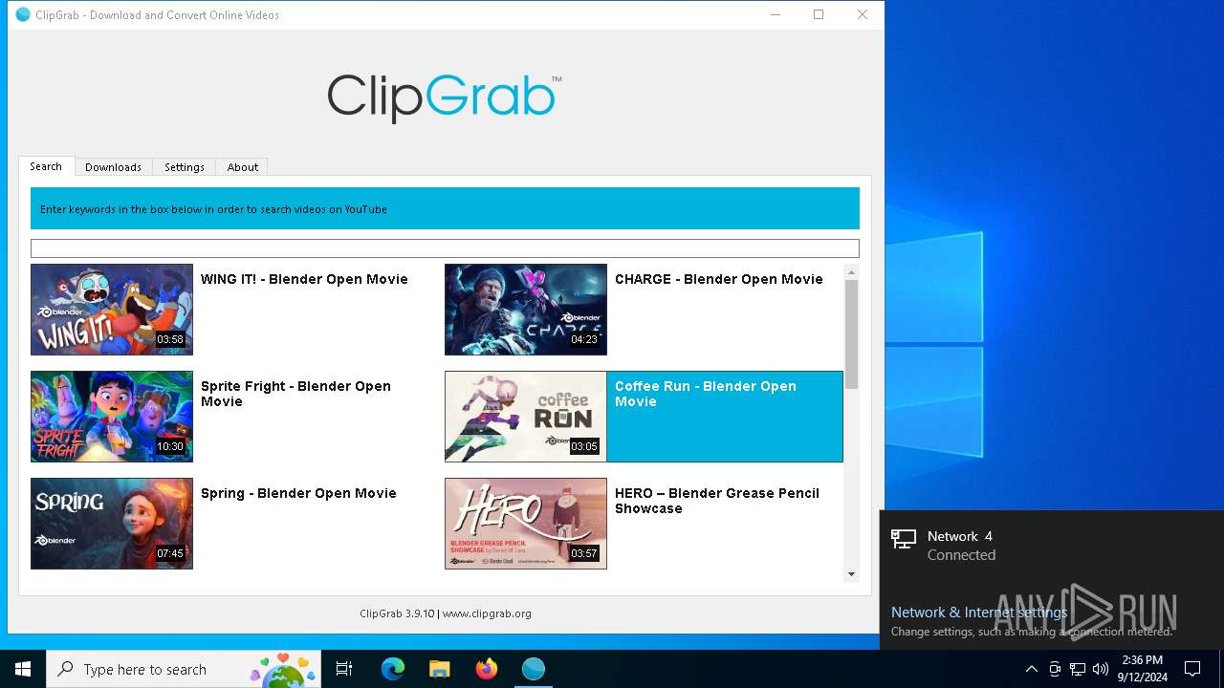Open the Sprite Fright video thumbnail
1224x688 pixels.
pos(112,417)
